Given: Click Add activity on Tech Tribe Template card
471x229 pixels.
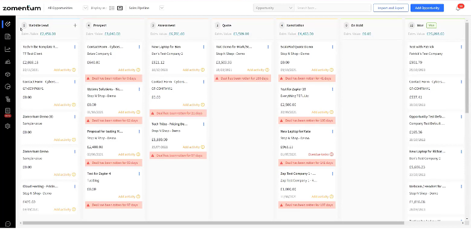Looking at the screenshot, I should pyautogui.click(x=65, y=70).
